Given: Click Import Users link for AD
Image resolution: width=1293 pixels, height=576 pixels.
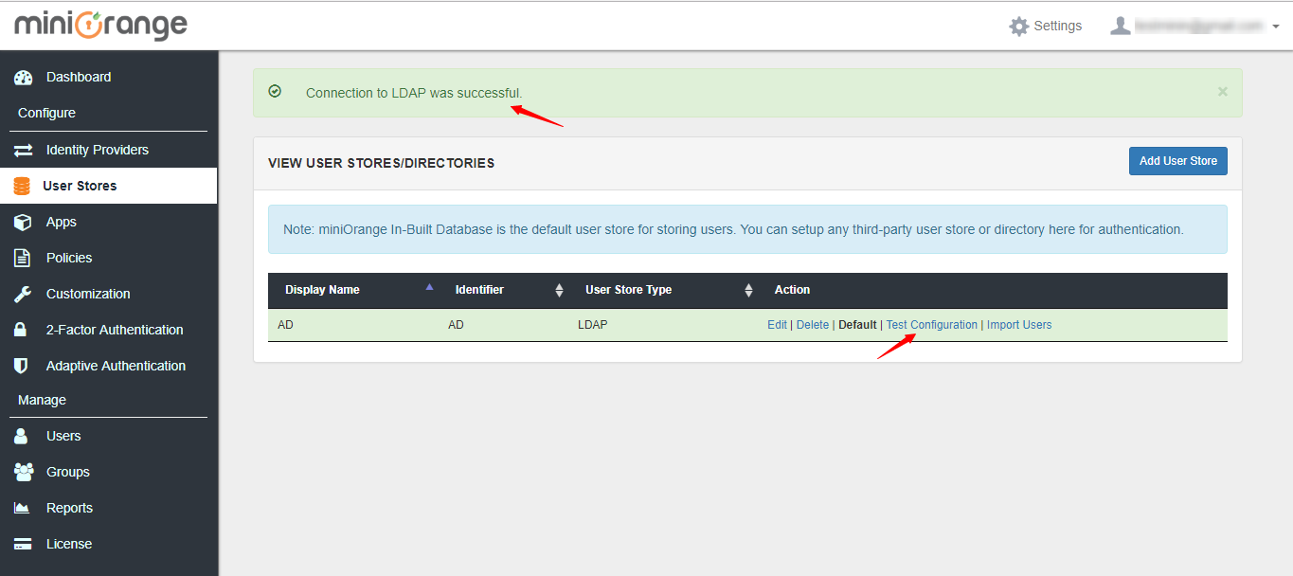Looking at the screenshot, I should tap(1018, 325).
